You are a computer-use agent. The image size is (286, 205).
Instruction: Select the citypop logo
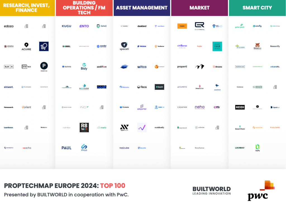click(182, 46)
